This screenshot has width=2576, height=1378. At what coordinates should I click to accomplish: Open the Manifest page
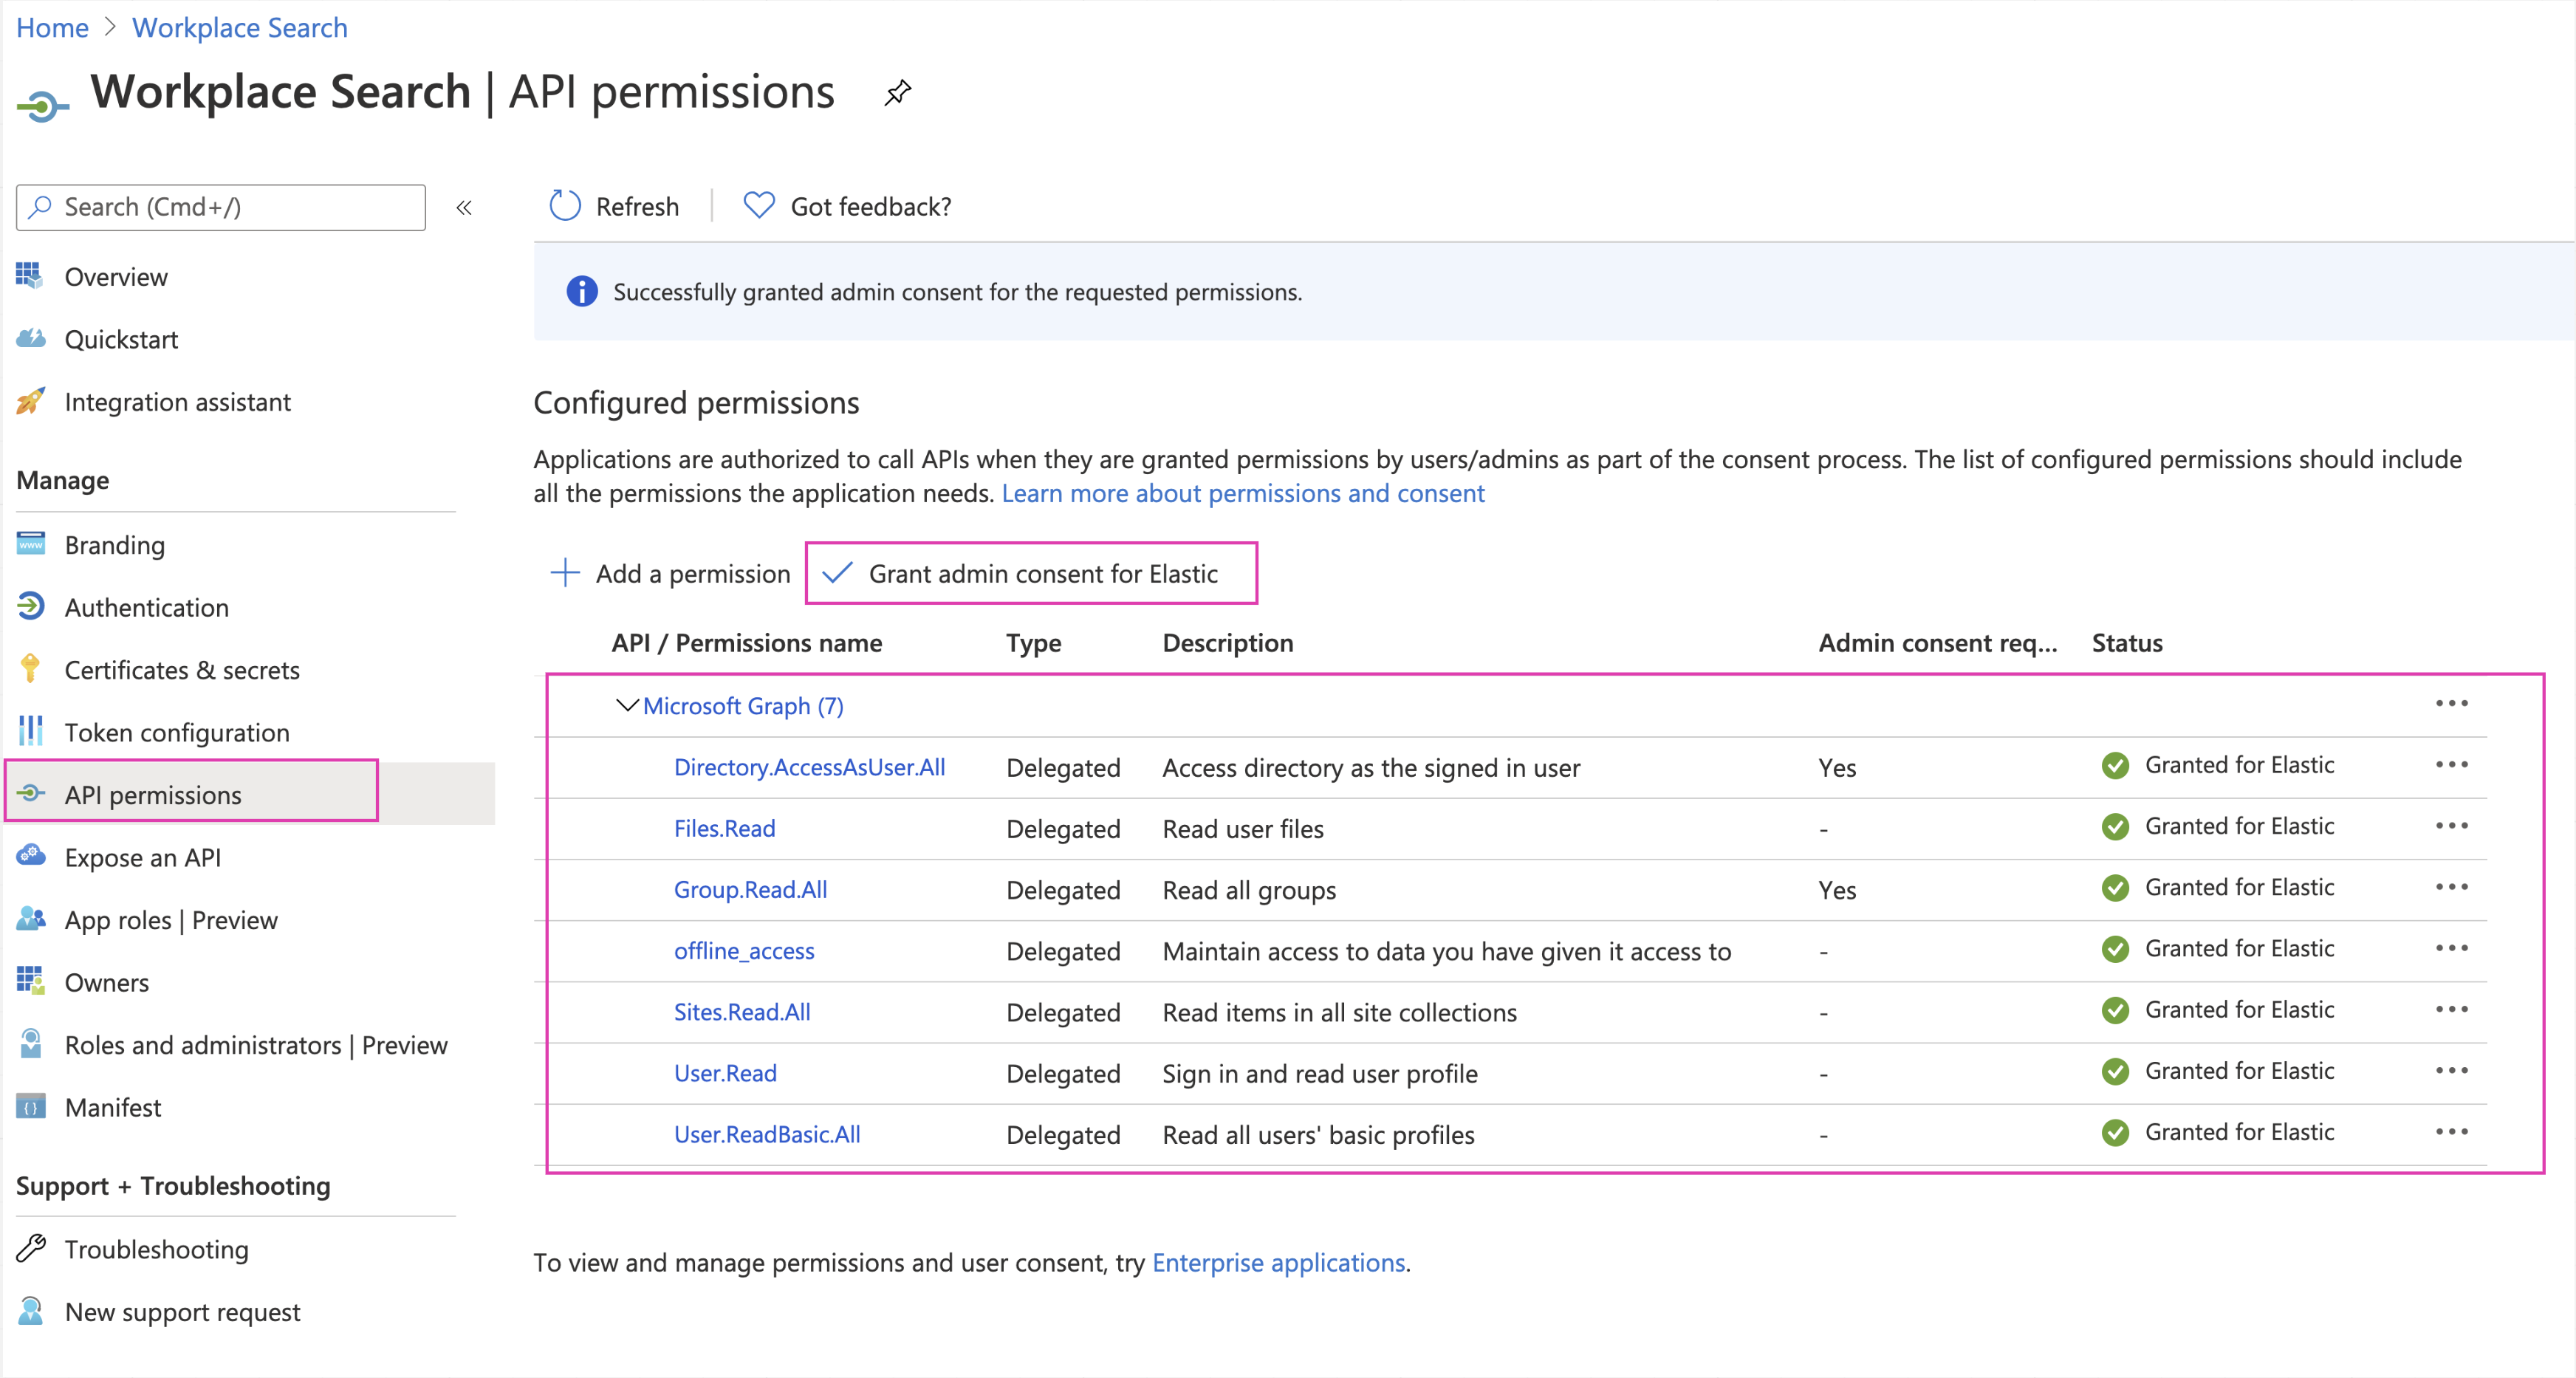[x=112, y=1108]
